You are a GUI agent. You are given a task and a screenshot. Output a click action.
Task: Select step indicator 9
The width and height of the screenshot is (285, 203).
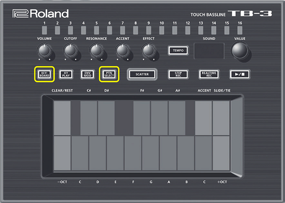(x=149, y=30)
